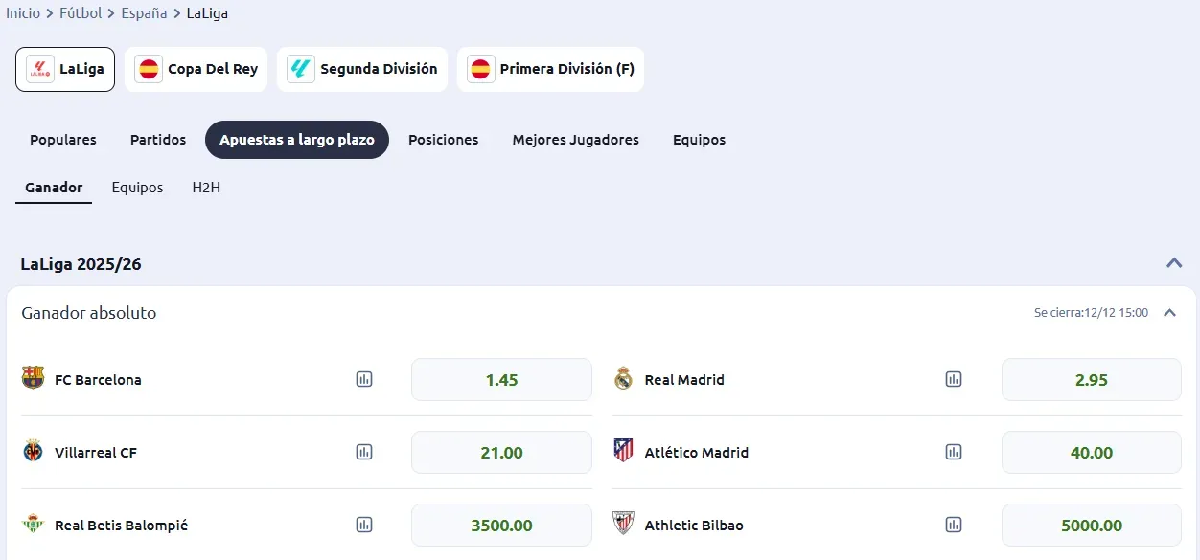
Task: Open Mejores Jugadores tab
Action: click(x=575, y=140)
